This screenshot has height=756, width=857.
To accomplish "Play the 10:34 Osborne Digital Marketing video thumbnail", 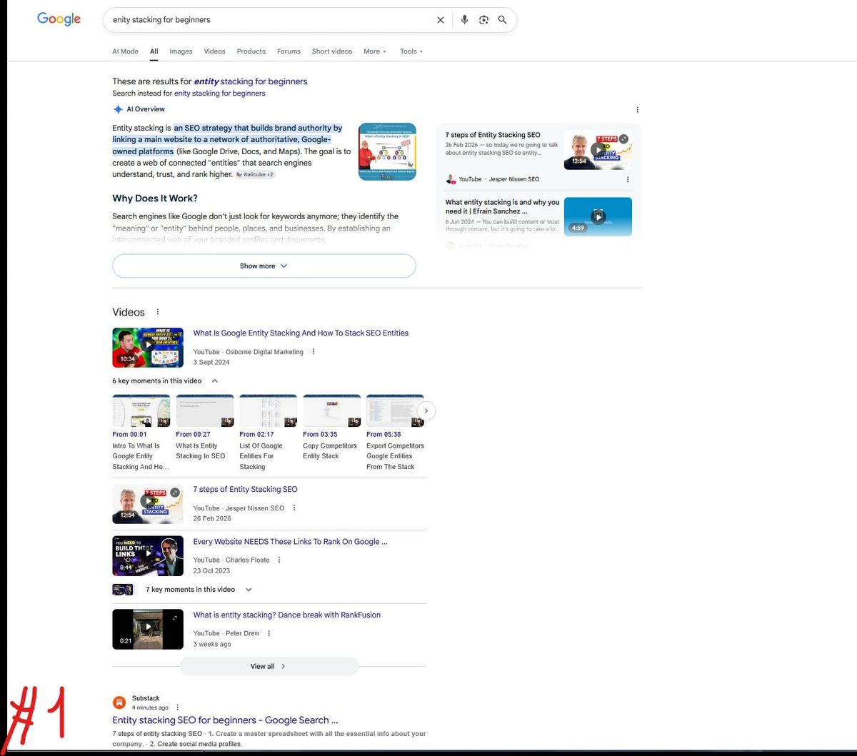I will (148, 347).
